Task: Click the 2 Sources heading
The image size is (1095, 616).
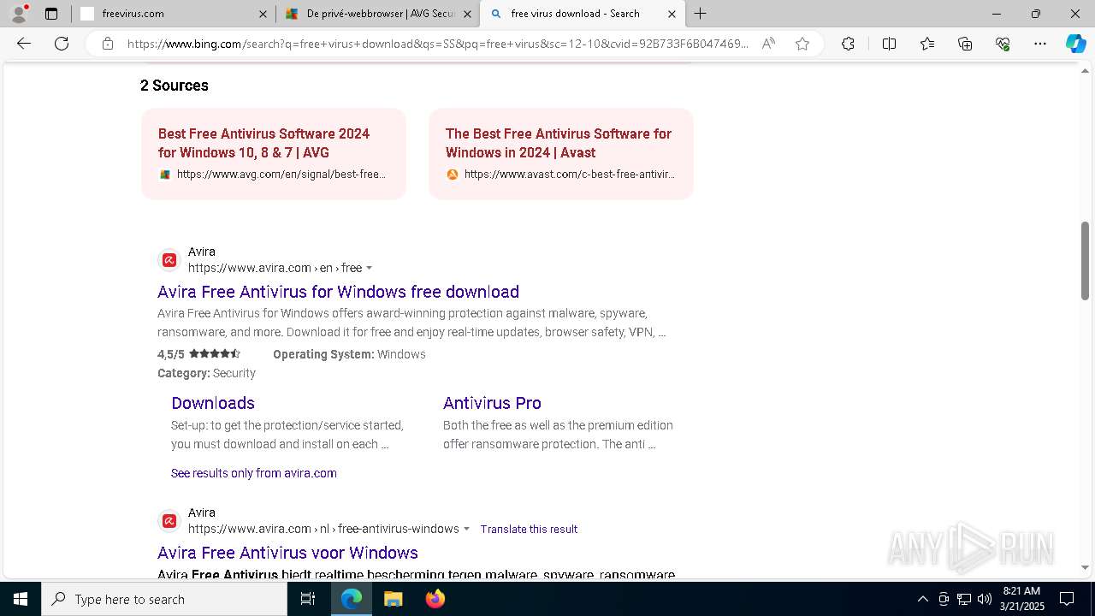Action: (x=175, y=86)
